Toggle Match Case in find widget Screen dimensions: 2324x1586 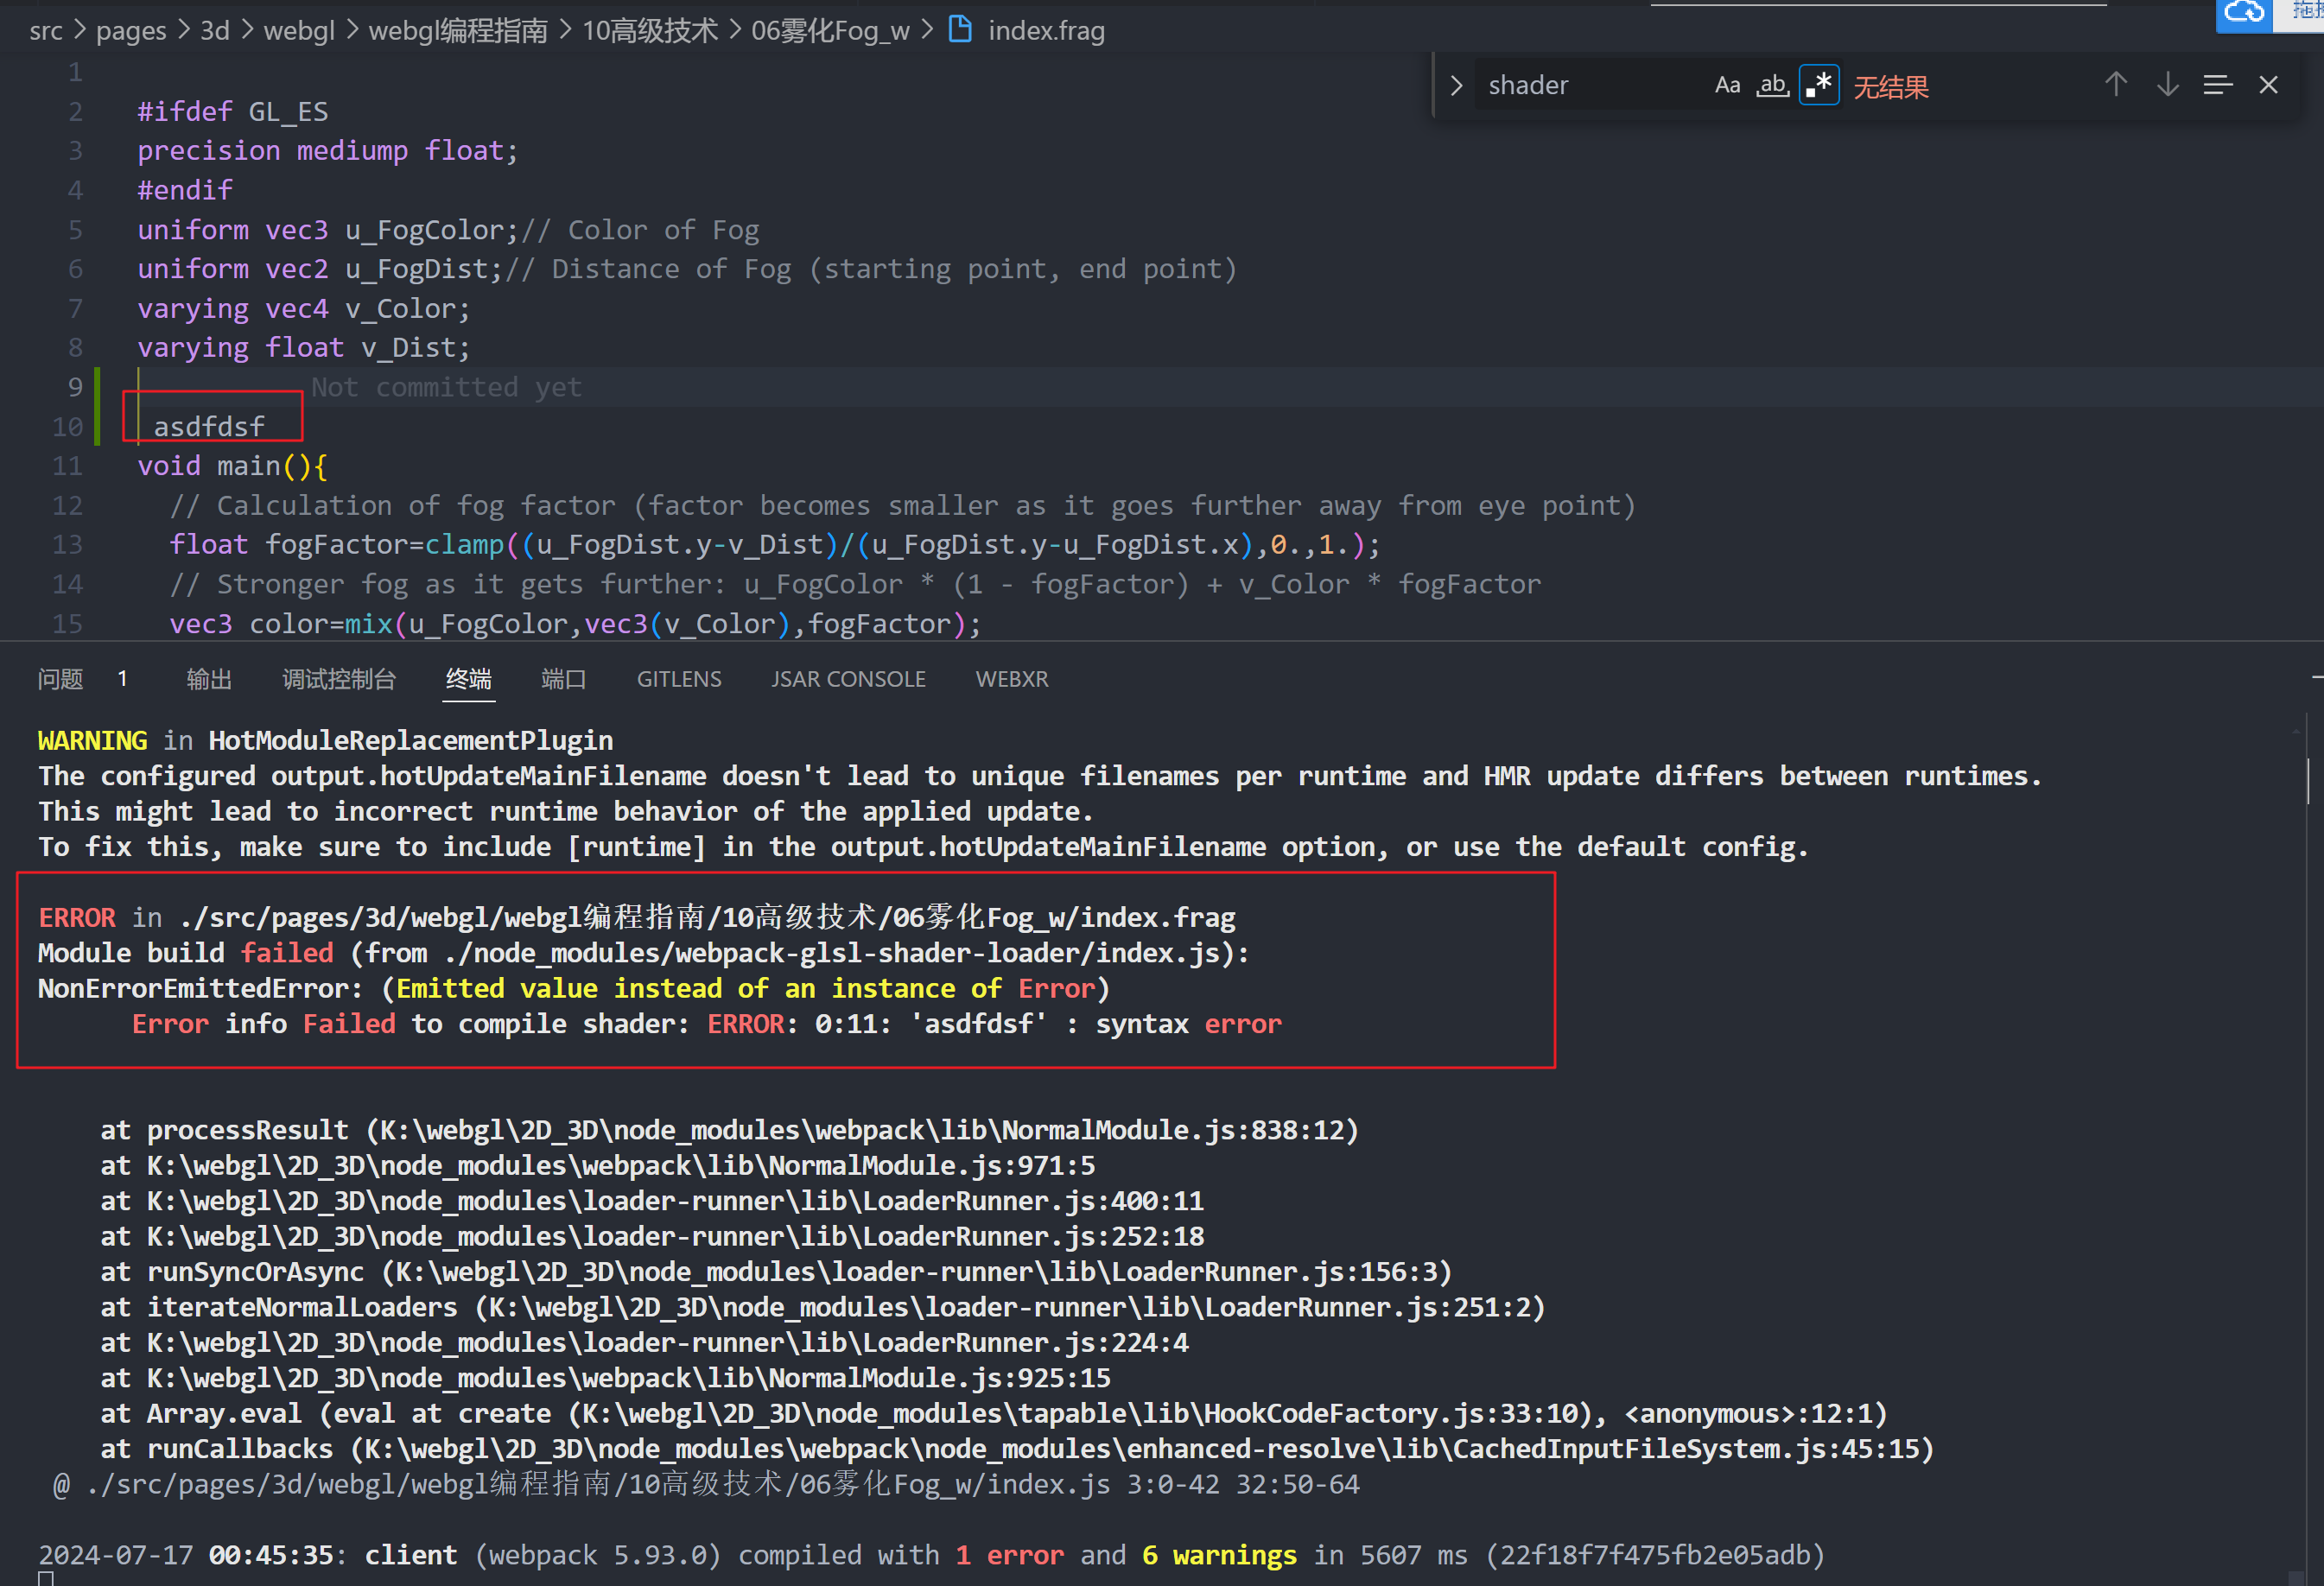(1727, 86)
